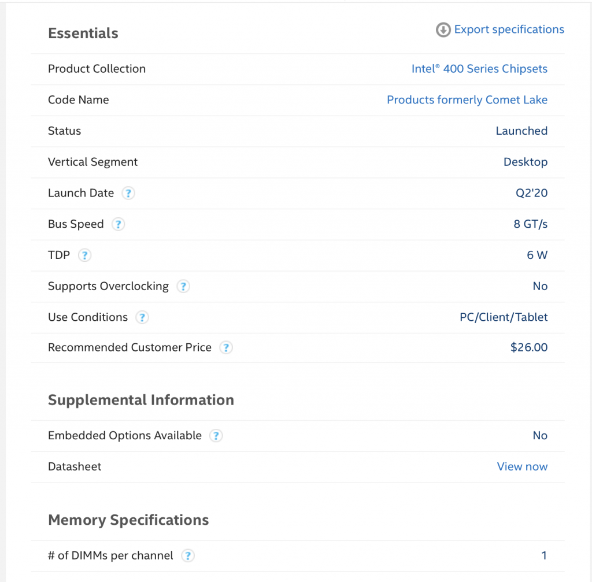592x582 pixels.
Task: Click the info icon next to Use Conditions
Action: click(142, 317)
